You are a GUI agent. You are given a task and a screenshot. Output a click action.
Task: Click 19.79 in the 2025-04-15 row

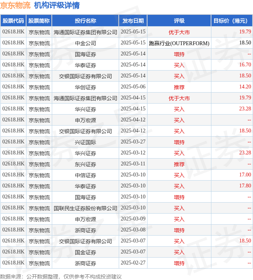(x=245, y=98)
